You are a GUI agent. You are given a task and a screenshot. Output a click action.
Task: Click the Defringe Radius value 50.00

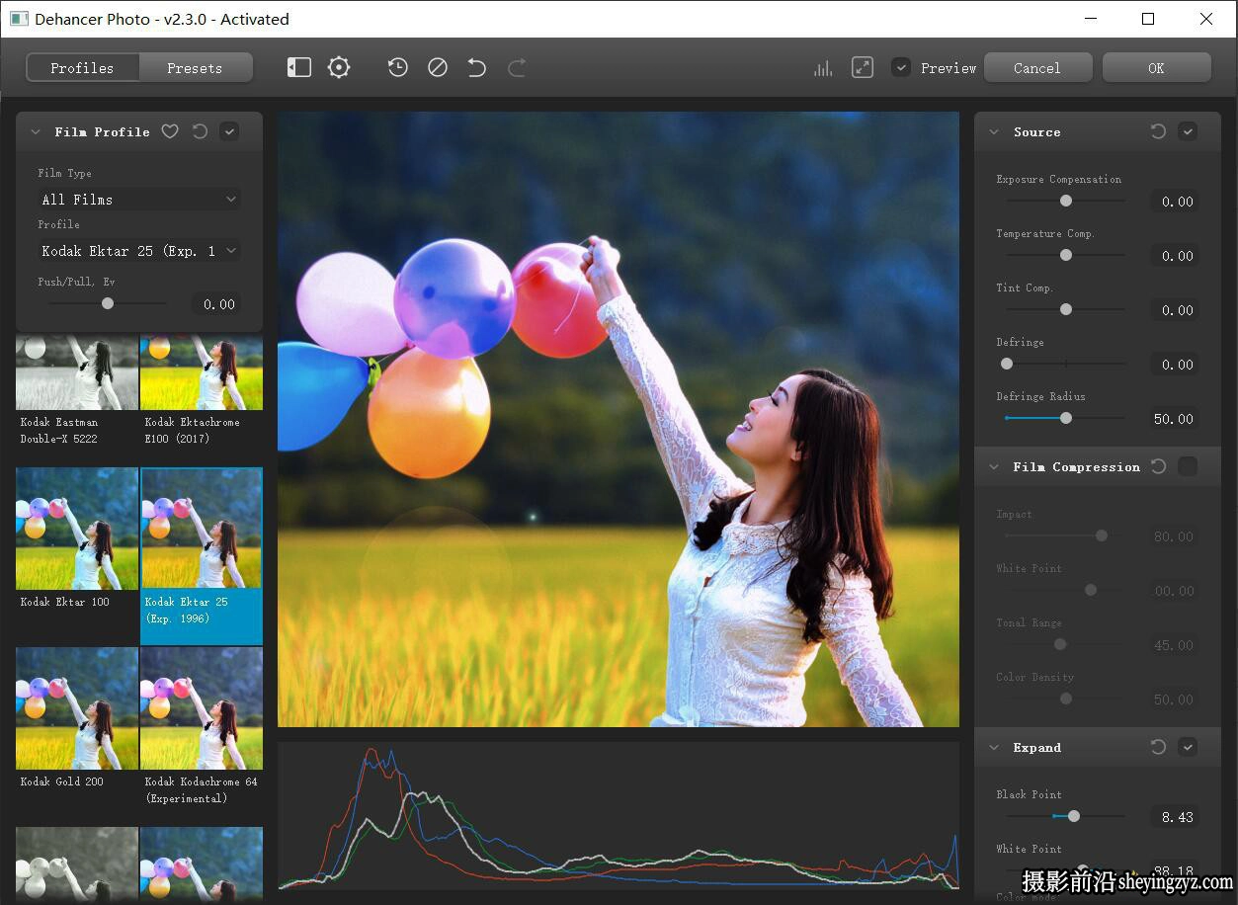tap(1175, 419)
